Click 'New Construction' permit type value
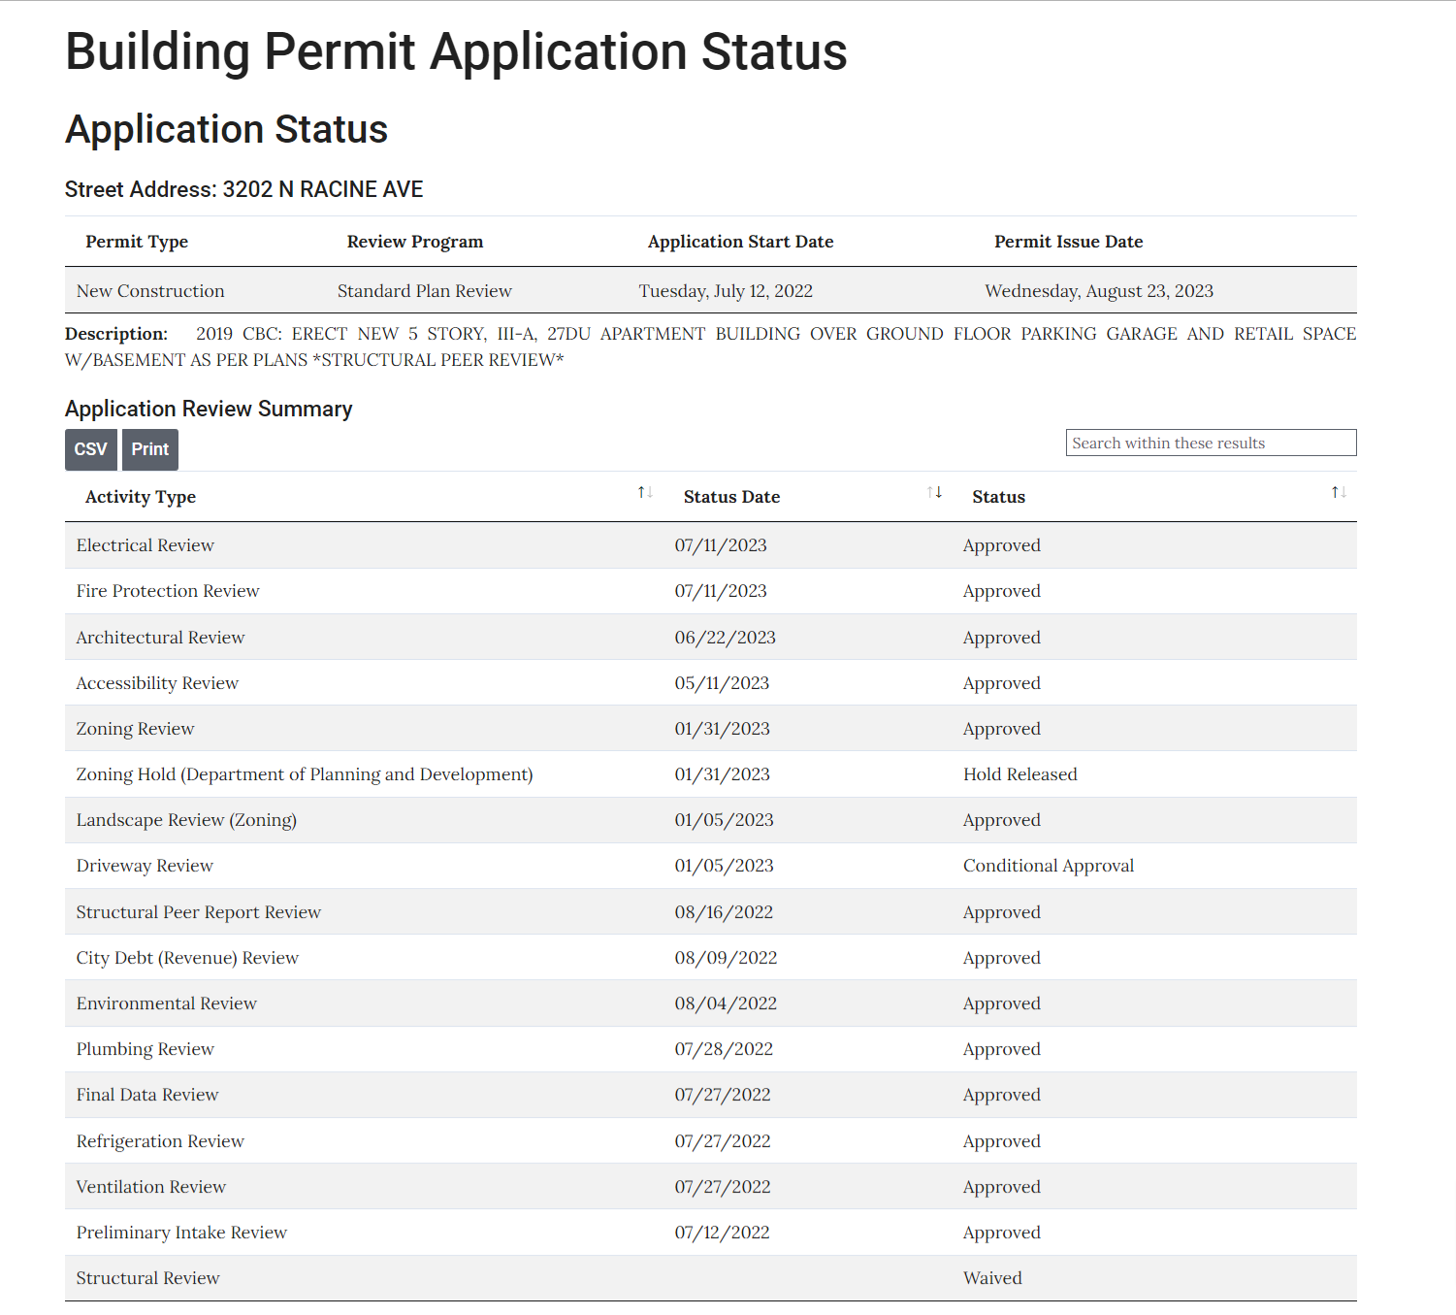 [150, 291]
